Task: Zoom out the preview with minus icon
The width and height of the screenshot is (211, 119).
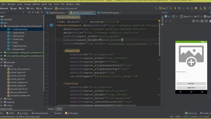Action: point(194,21)
